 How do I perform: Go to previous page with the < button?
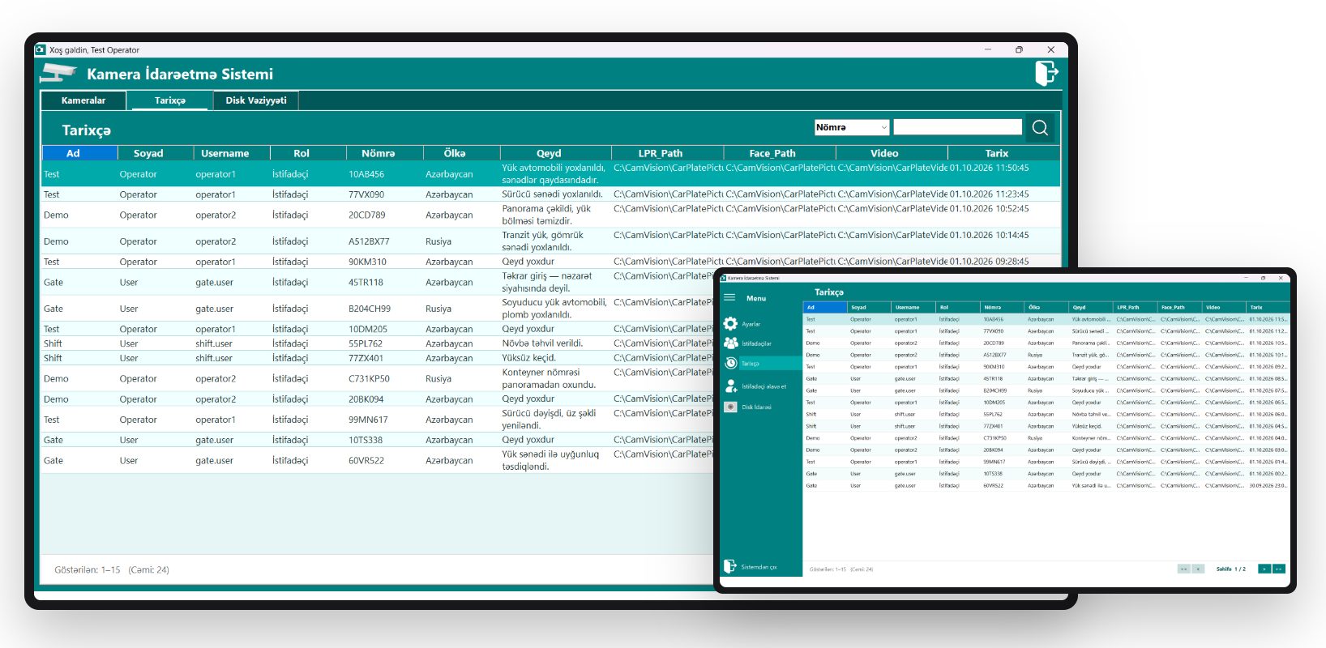tap(1198, 569)
